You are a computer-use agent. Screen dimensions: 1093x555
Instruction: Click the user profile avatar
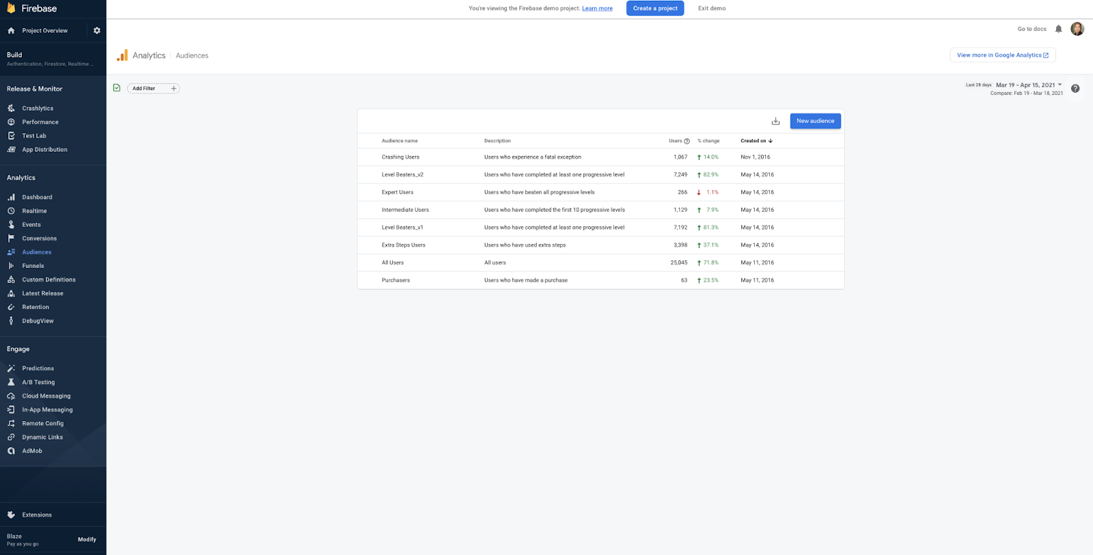coord(1077,29)
